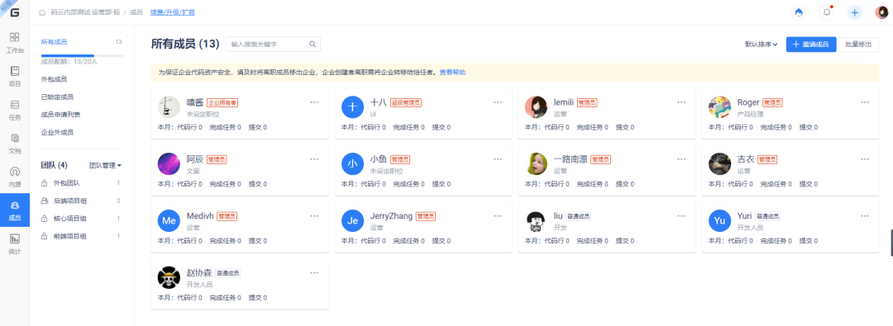The width and height of the screenshot is (893, 326).
Task: Click the page scrollbar handle on the right edge
Action: pyautogui.click(x=891, y=243)
